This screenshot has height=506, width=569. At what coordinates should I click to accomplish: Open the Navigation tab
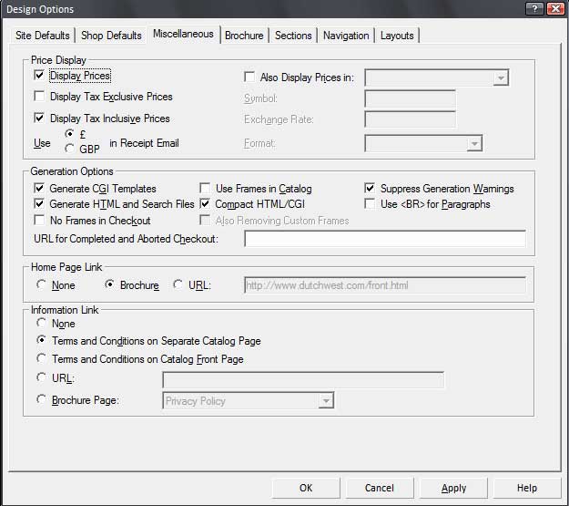346,36
